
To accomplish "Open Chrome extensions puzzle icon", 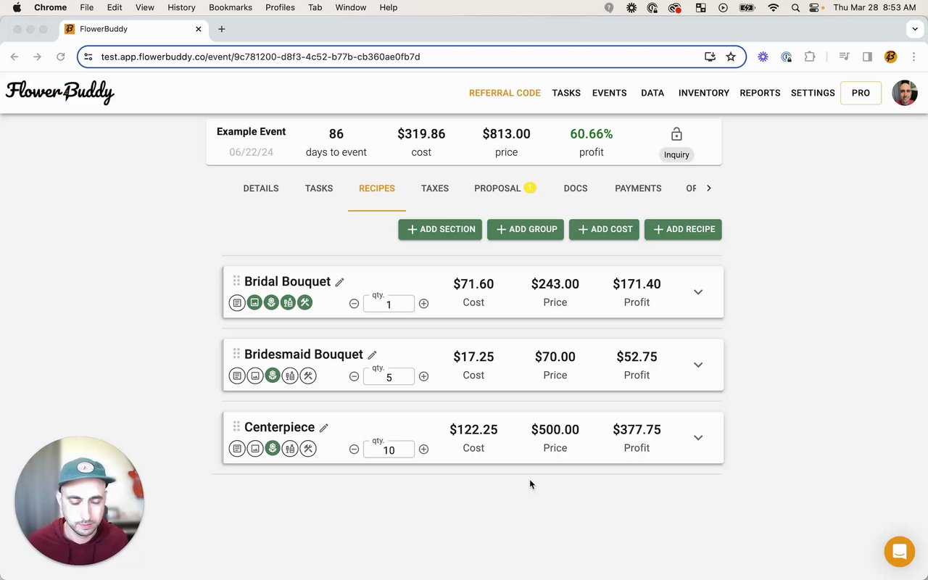I will point(810,57).
